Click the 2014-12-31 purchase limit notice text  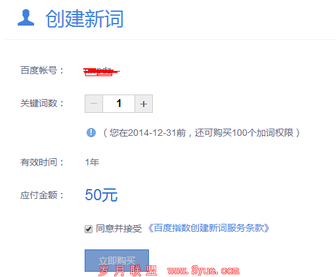pyautogui.click(x=201, y=133)
